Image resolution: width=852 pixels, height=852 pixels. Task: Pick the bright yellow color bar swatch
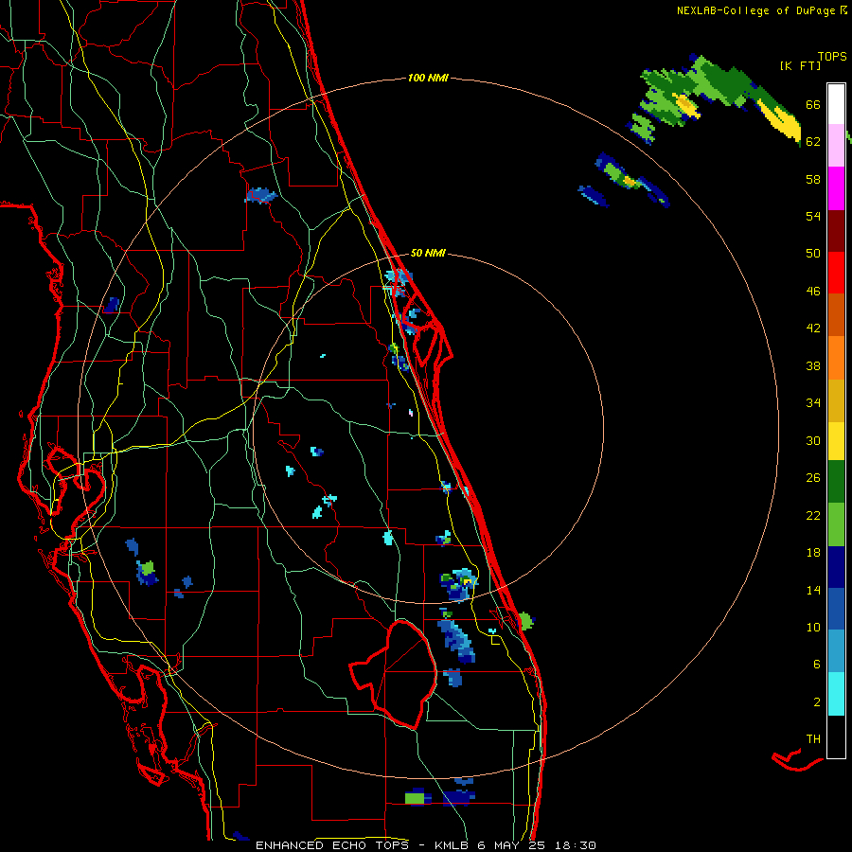tap(836, 440)
